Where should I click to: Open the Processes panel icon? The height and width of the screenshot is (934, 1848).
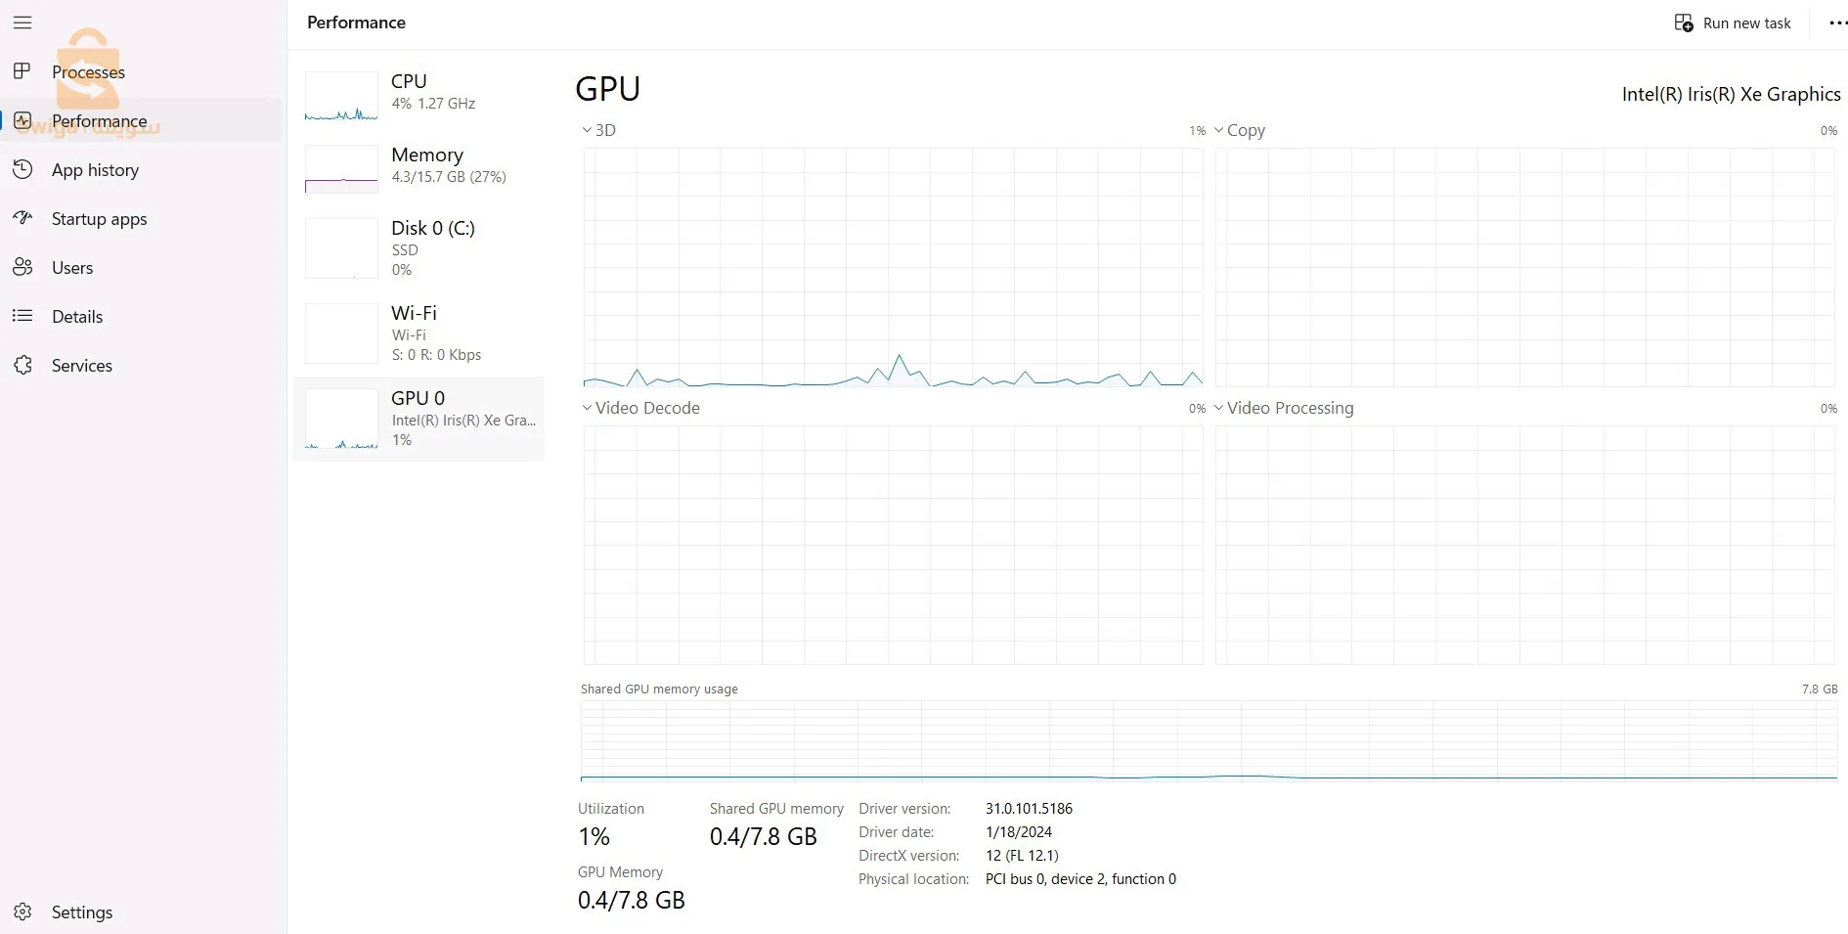[x=22, y=71]
